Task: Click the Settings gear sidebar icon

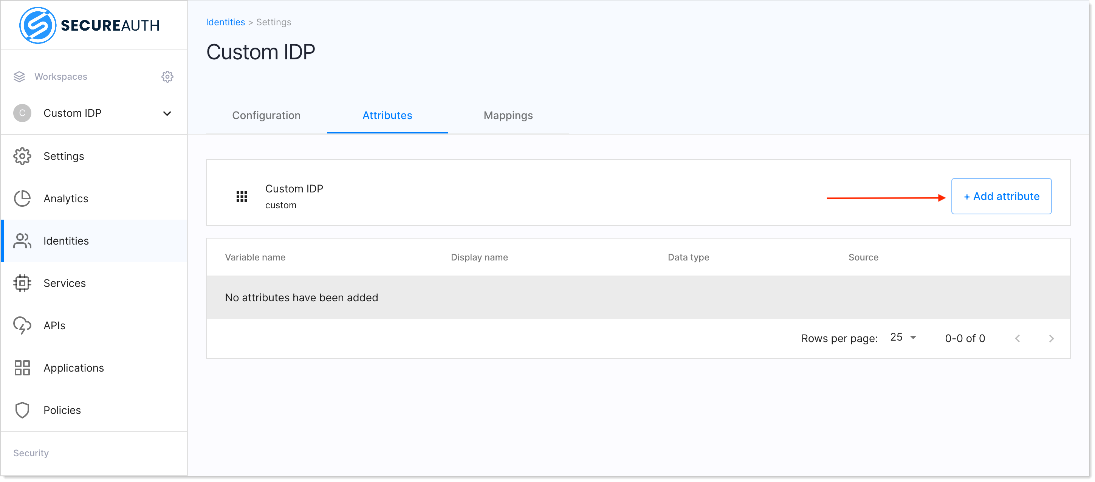Action: tap(22, 156)
